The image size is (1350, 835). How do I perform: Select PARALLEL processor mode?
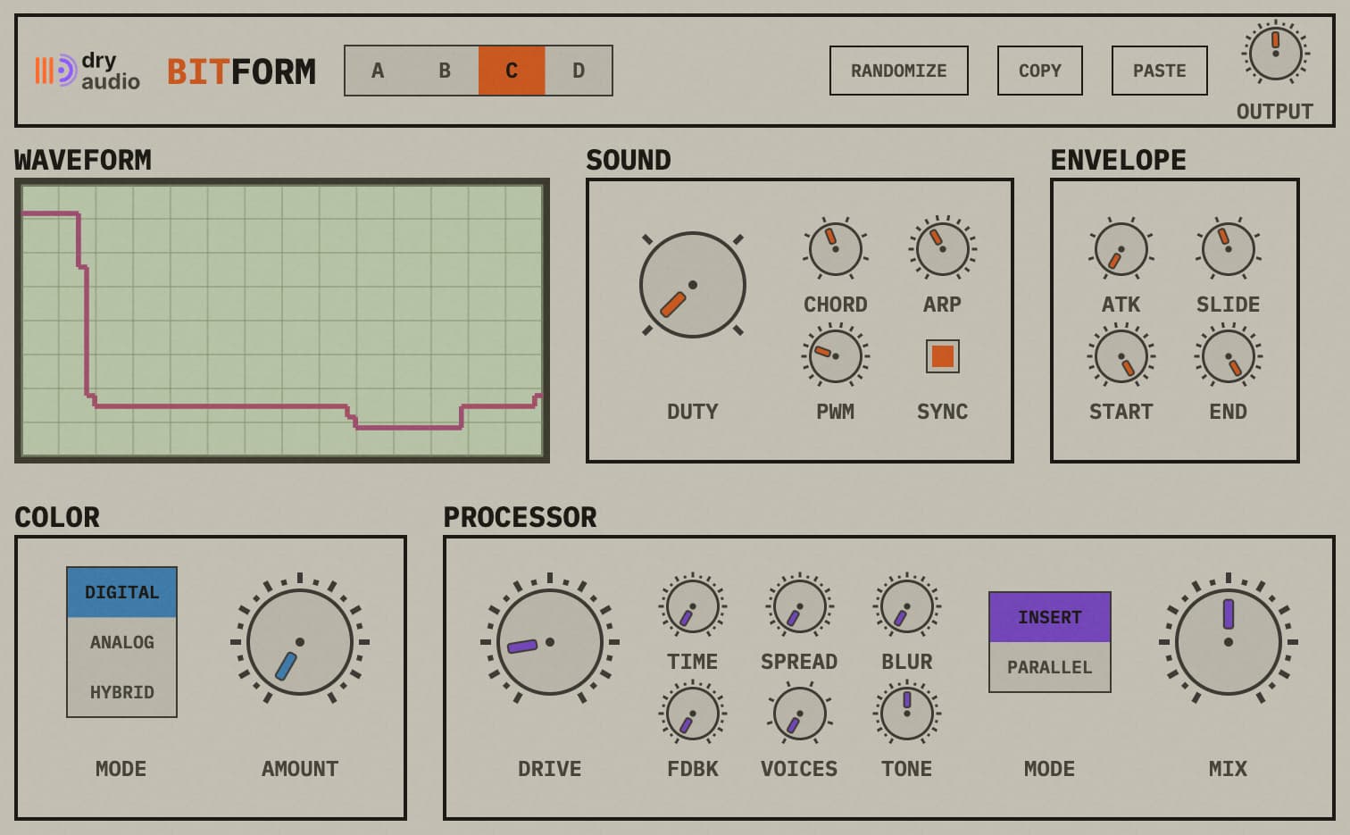pyautogui.click(x=1050, y=667)
